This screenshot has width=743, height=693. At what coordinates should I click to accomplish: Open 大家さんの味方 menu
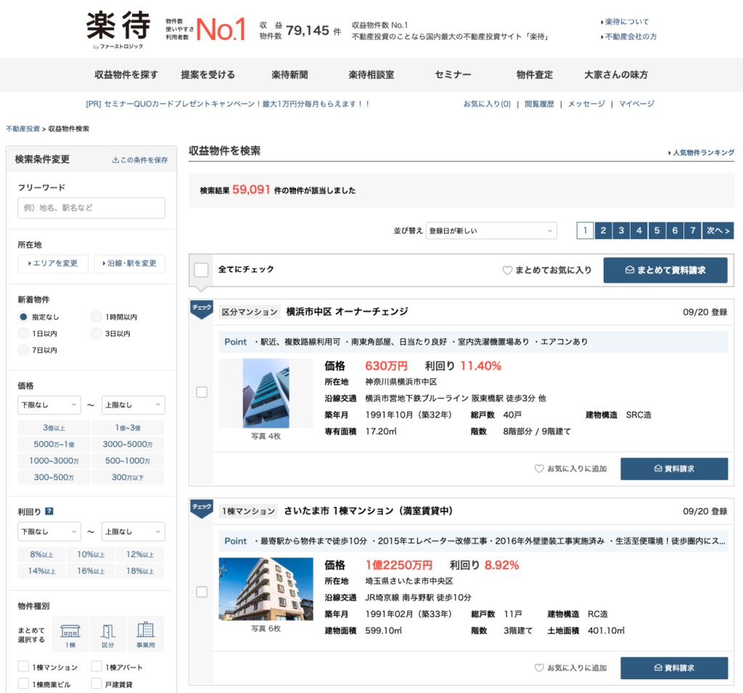(616, 75)
